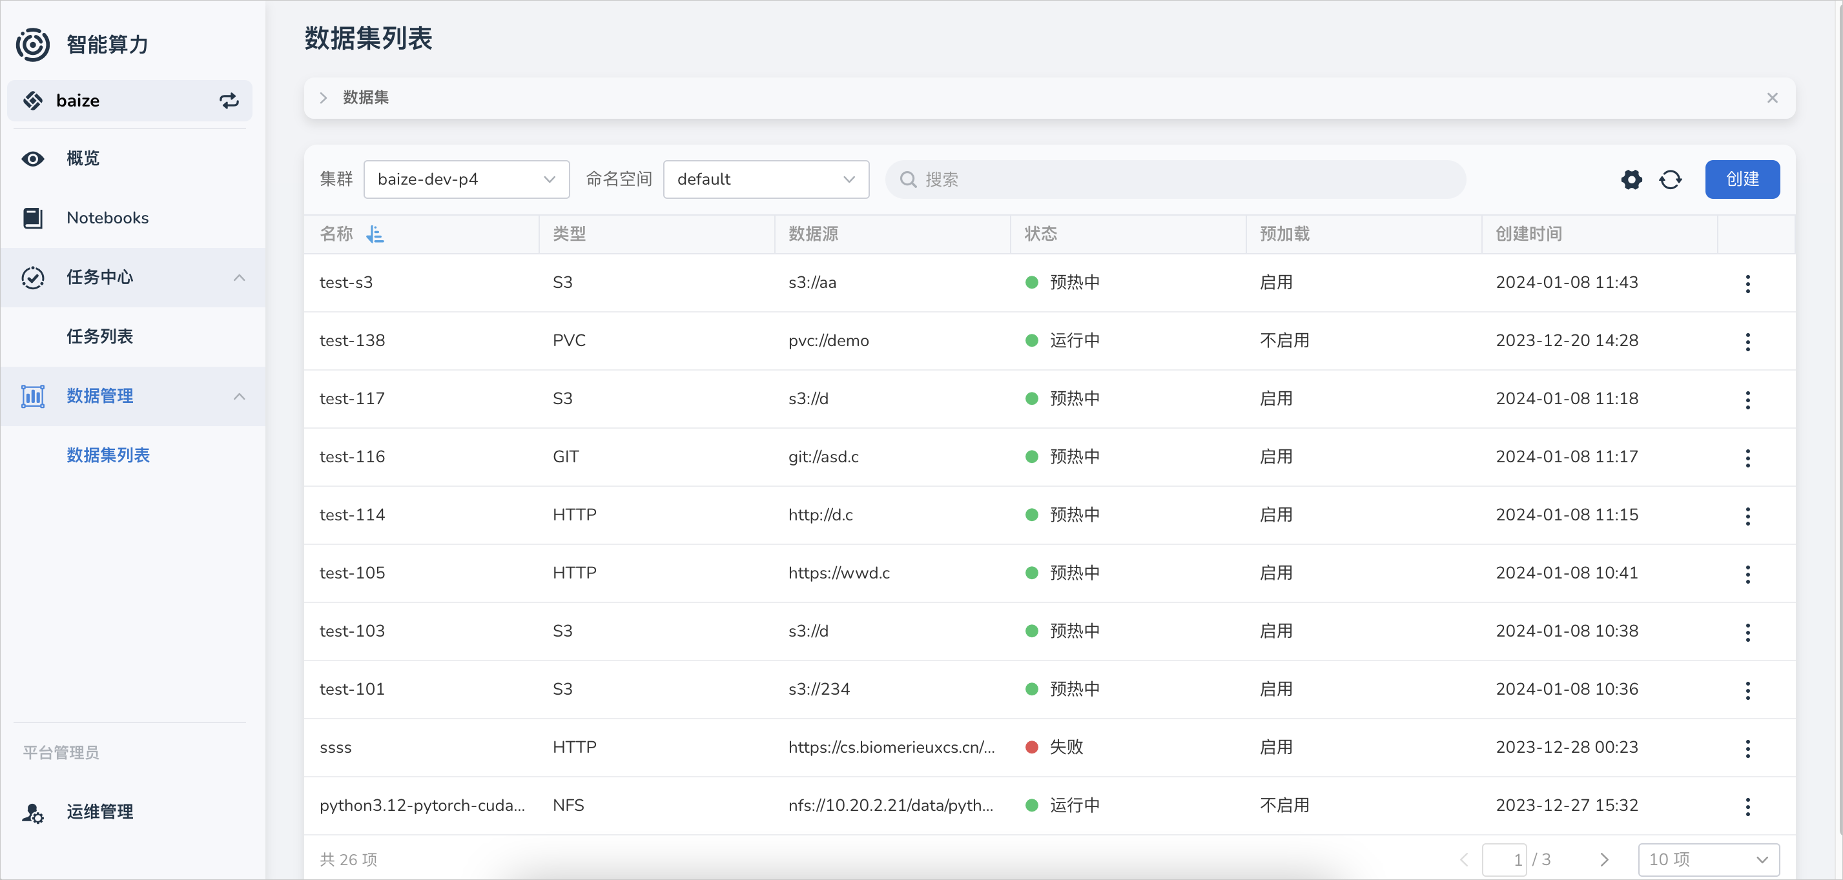Open actions menu for test-101 row
The height and width of the screenshot is (880, 1843).
click(x=1747, y=690)
